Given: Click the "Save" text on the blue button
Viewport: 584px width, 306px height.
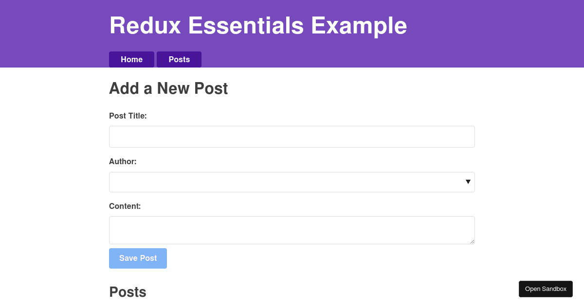Looking at the screenshot, I should [128, 258].
